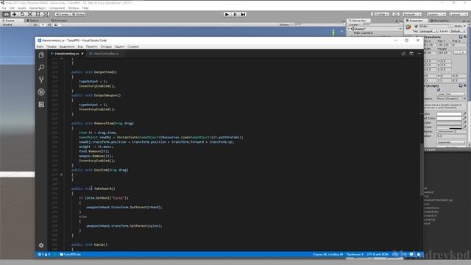Open VS Code Search sidebar icon
This screenshot has height=265, width=471.
[x=41, y=67]
